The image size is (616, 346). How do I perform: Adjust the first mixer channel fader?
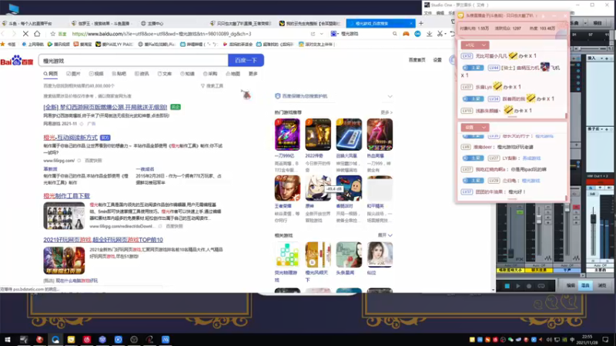point(511,253)
